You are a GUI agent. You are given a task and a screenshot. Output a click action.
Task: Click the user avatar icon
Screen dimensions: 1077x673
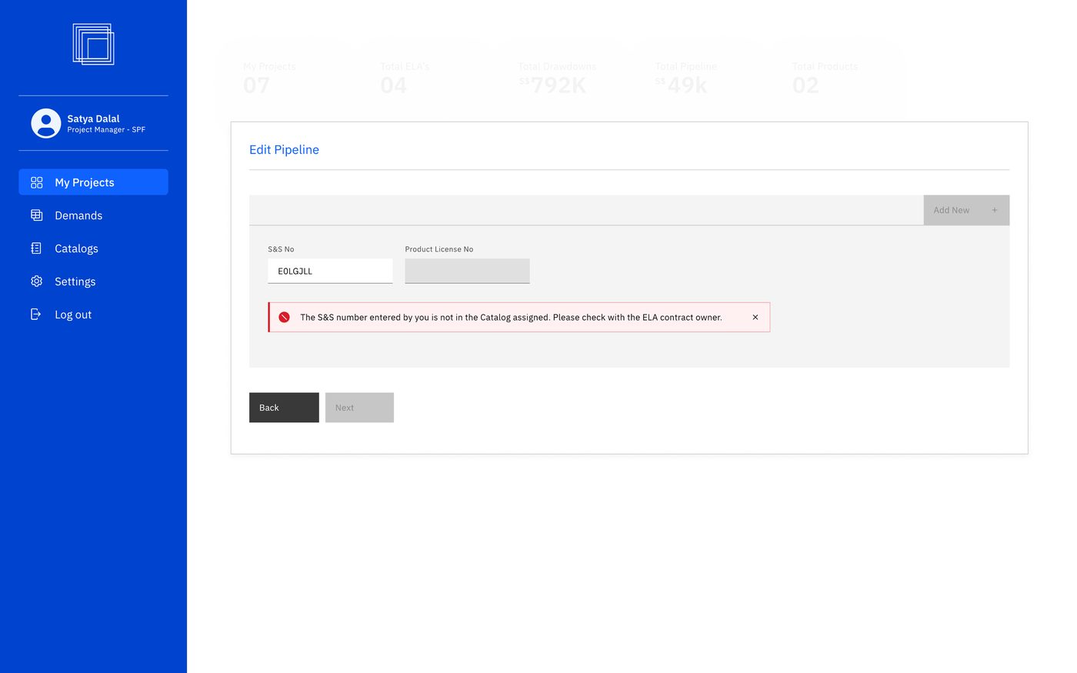(x=46, y=123)
